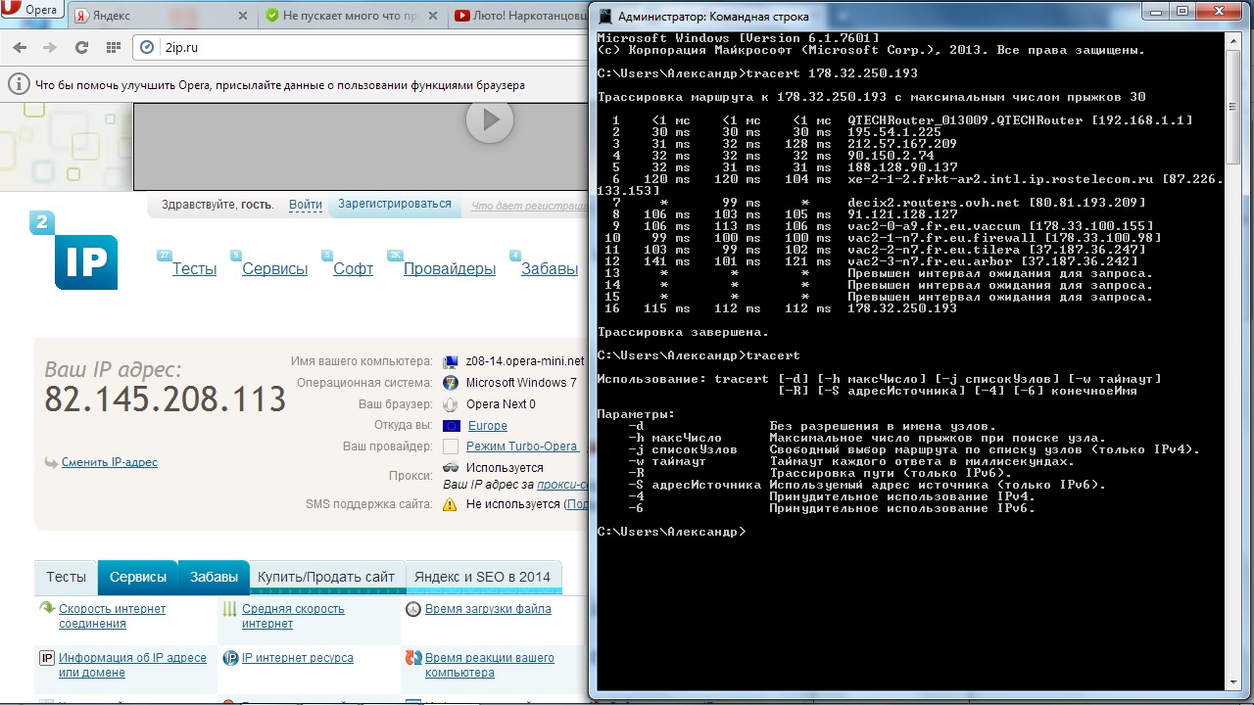Maximize the Командная строка window
This screenshot has width=1254, height=705.
click(1183, 12)
